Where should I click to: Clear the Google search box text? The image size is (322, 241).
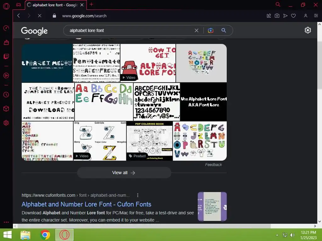point(197,30)
